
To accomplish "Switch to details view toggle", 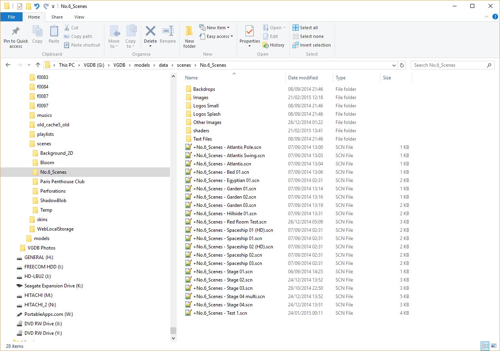I will pyautogui.click(x=485, y=346).
